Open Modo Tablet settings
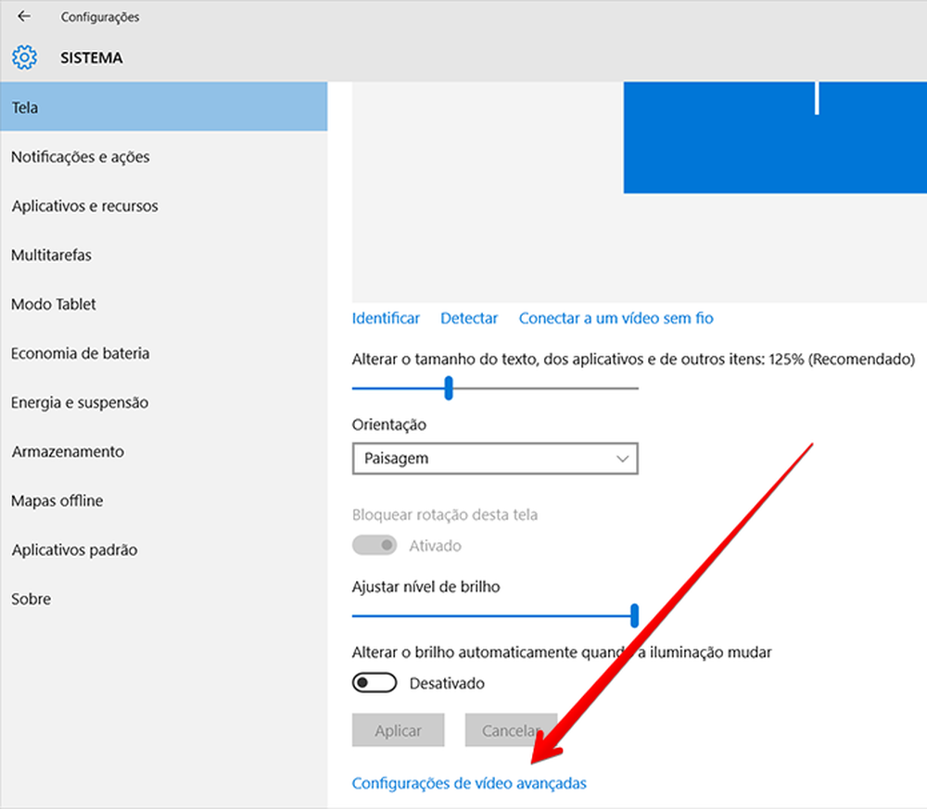Image resolution: width=927 pixels, height=809 pixels. tap(53, 304)
